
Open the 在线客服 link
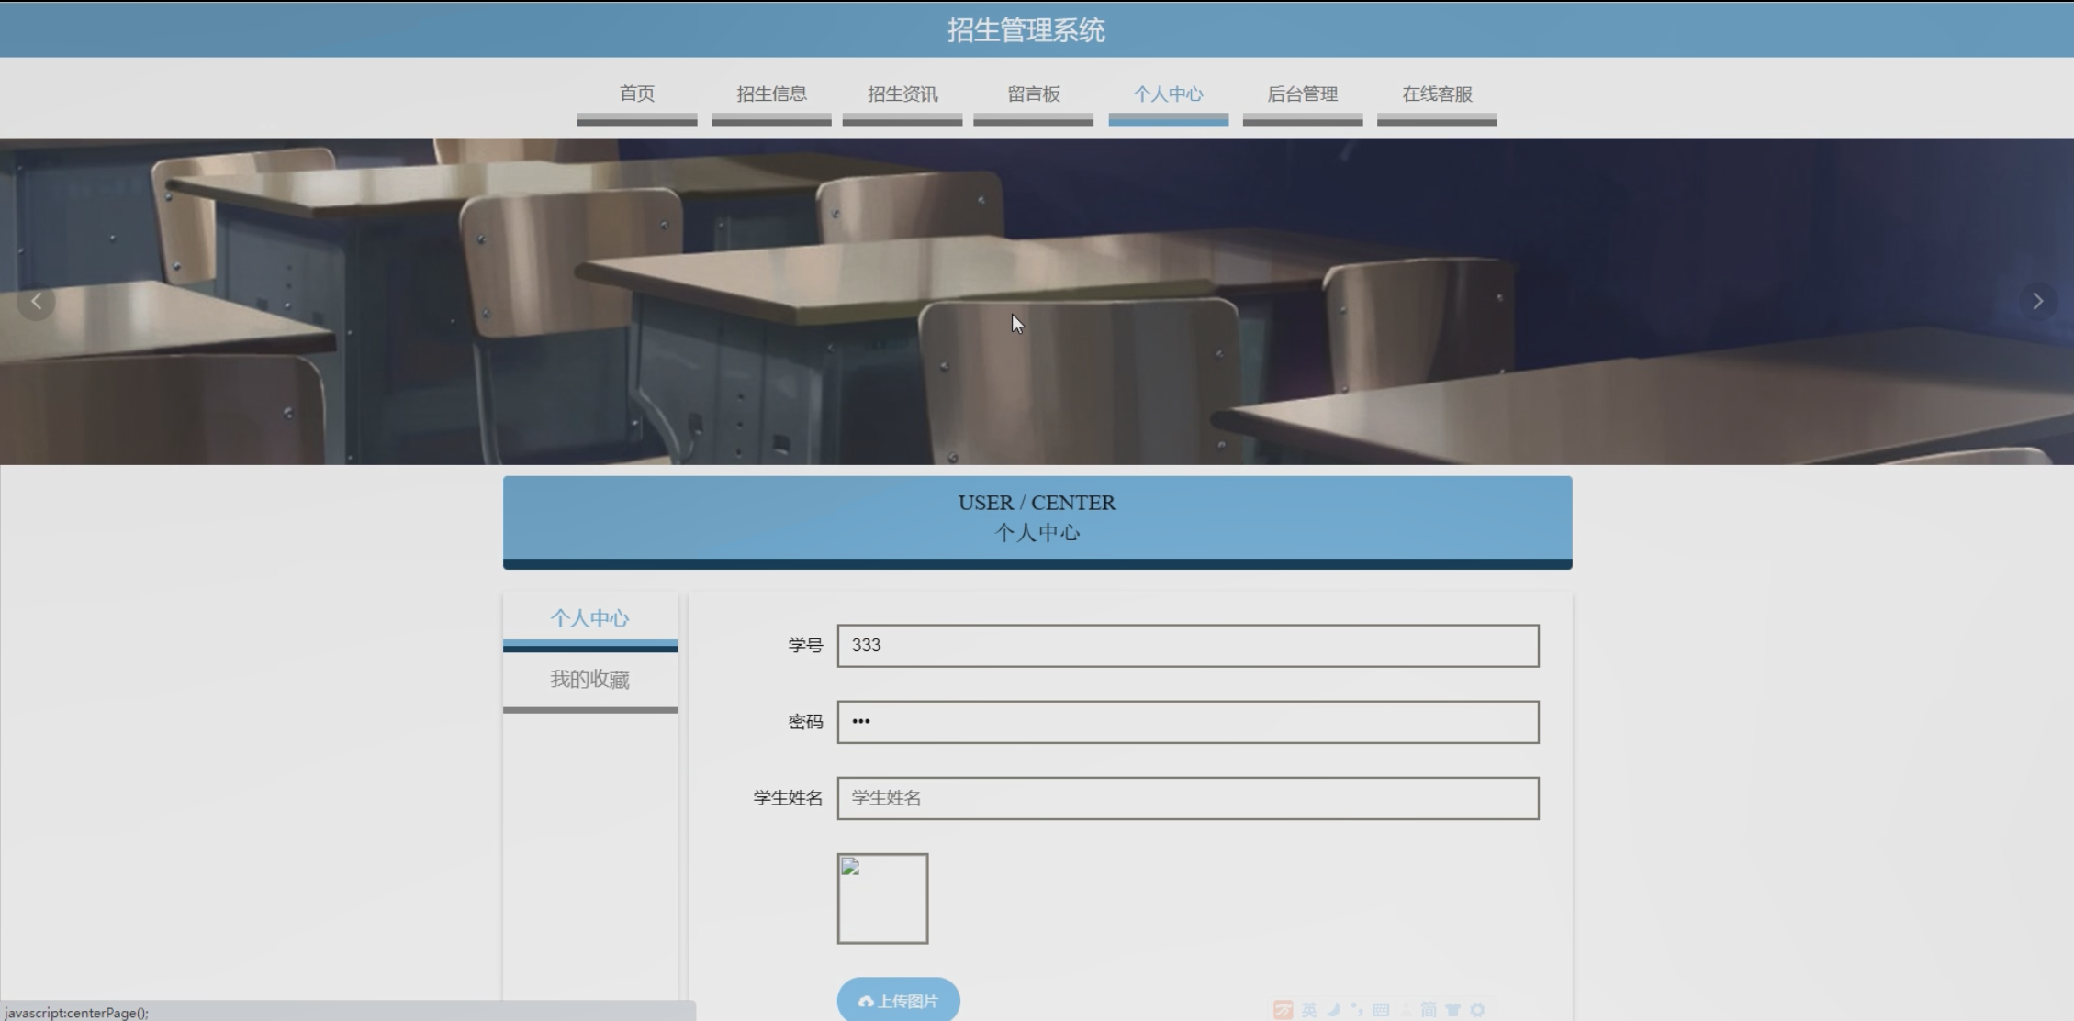point(1437,94)
